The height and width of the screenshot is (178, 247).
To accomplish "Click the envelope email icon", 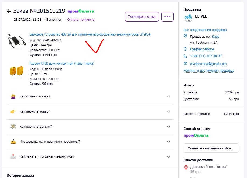I will tap(185, 64).
